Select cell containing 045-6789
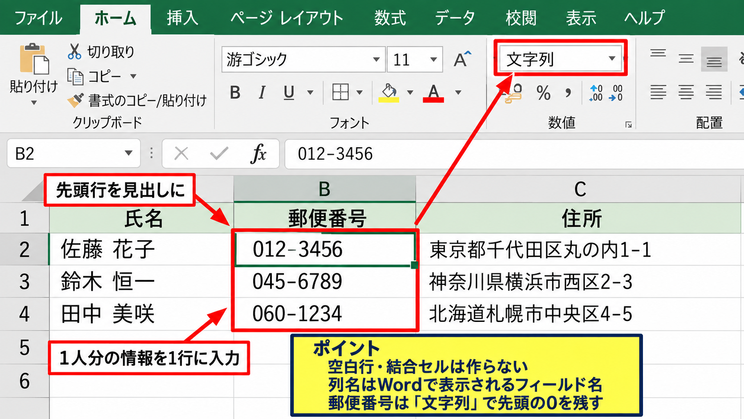This screenshot has width=744, height=419. [324, 282]
